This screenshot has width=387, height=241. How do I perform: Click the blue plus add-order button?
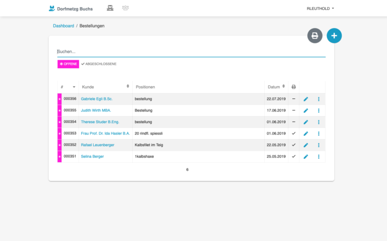[334, 36]
